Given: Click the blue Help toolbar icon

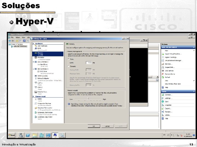Looking at the screenshot, I should 24,41.
